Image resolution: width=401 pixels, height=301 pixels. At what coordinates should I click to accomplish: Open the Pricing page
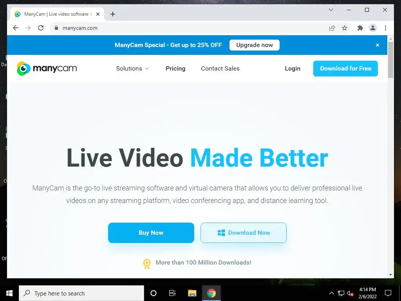click(175, 69)
